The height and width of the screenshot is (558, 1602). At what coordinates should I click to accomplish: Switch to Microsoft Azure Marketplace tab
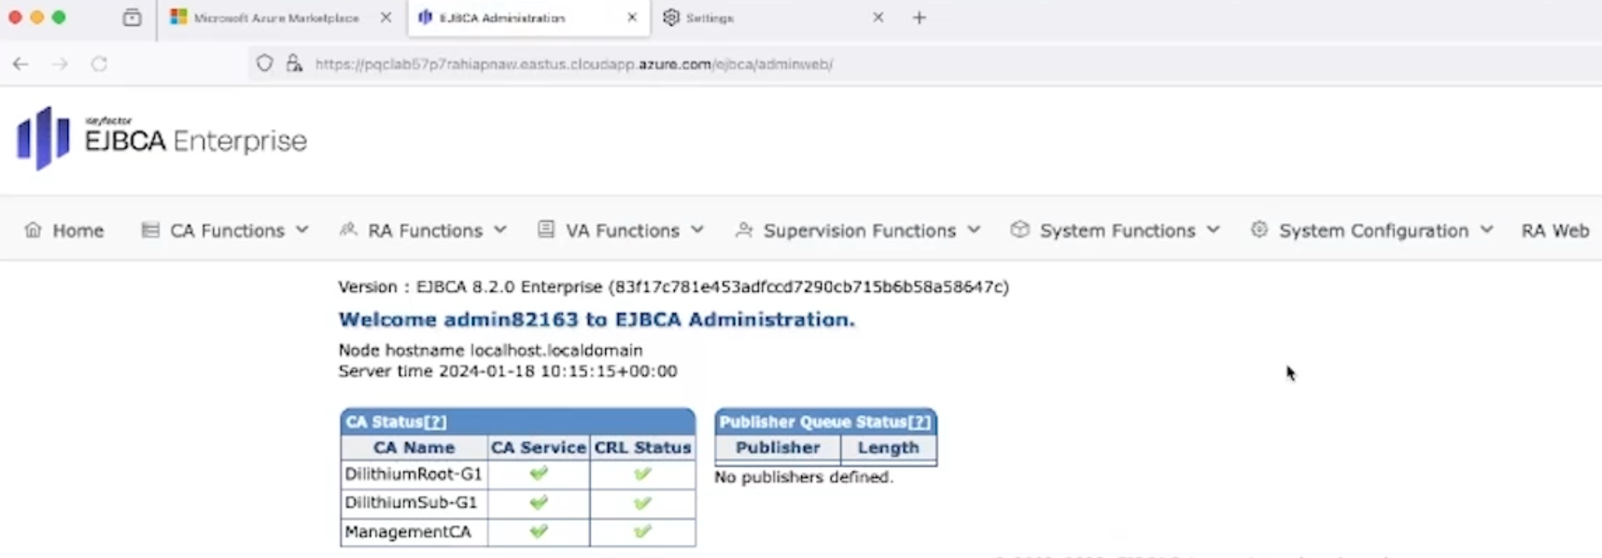point(275,18)
